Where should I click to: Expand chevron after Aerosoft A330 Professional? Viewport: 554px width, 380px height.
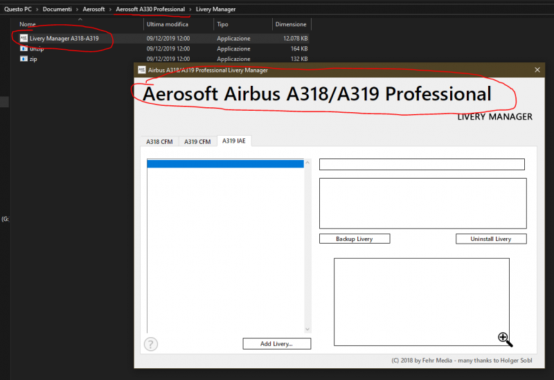(190, 9)
